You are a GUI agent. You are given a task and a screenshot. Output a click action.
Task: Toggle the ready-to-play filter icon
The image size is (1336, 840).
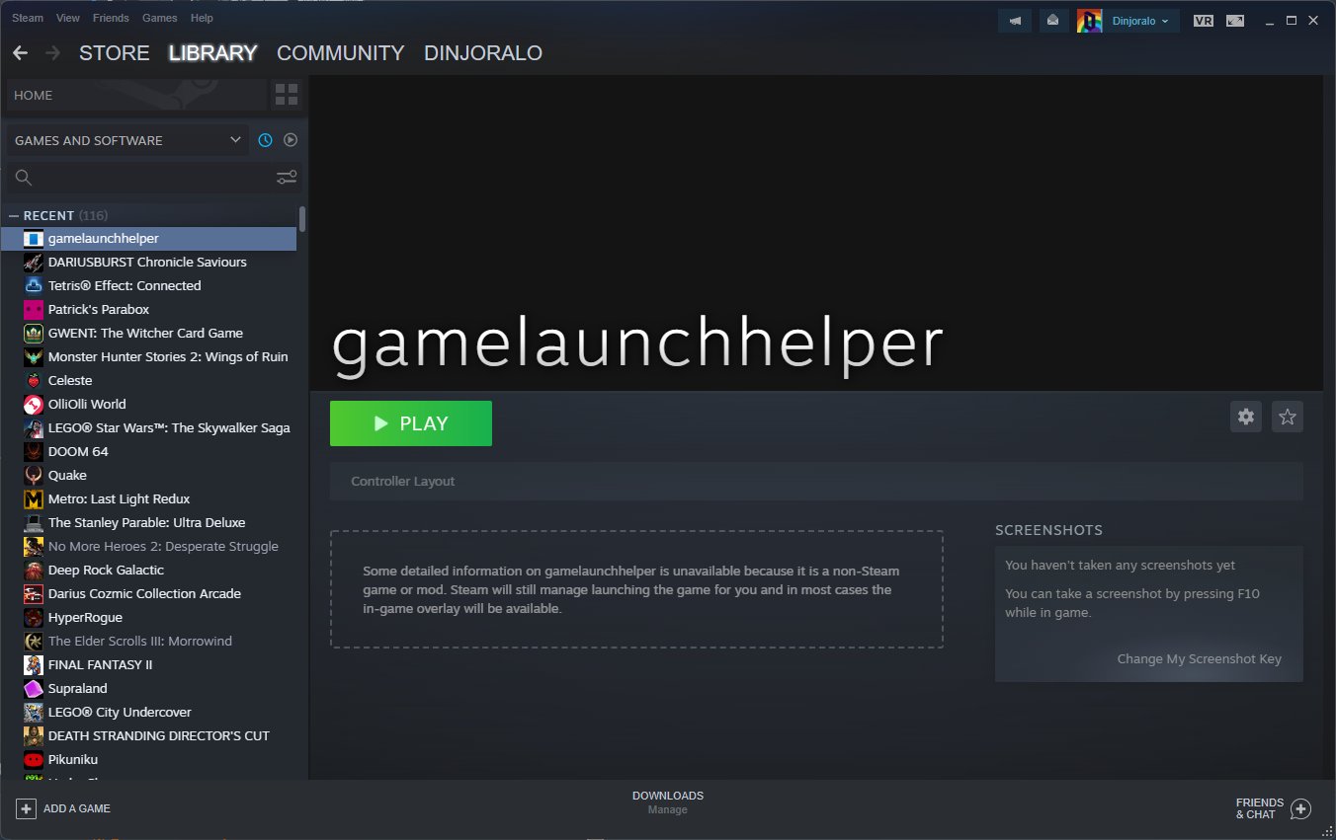[x=291, y=140]
